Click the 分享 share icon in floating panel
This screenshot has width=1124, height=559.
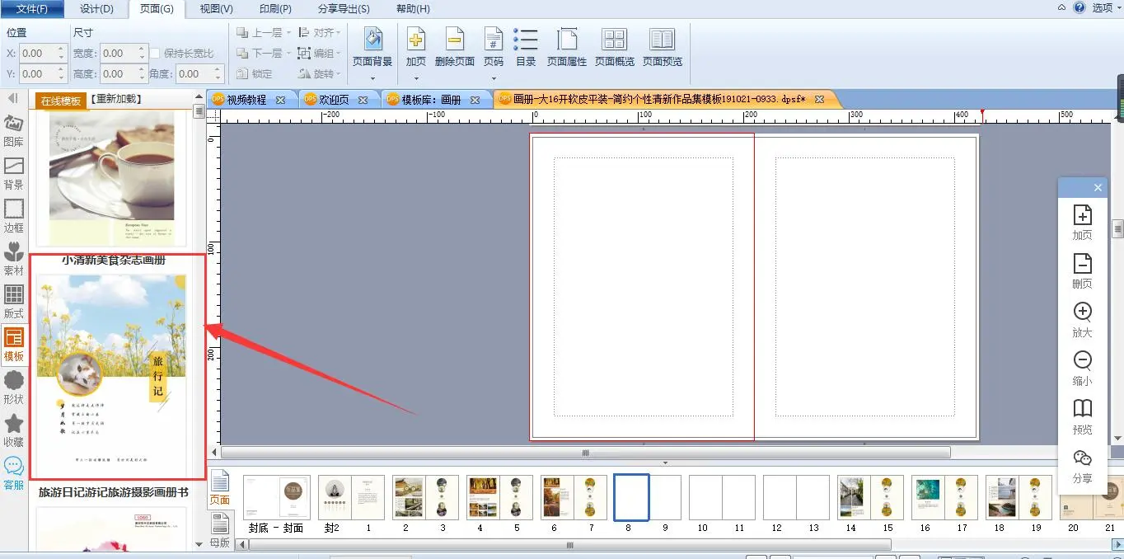click(x=1082, y=466)
